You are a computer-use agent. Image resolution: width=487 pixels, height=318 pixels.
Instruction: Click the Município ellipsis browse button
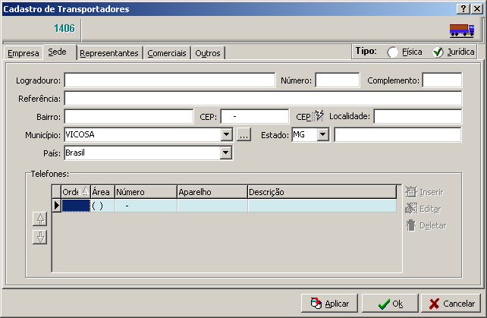[243, 135]
